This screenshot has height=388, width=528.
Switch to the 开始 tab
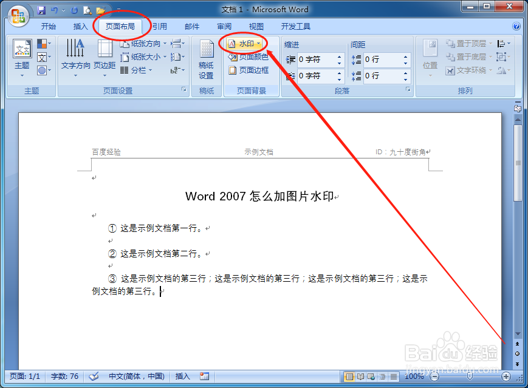[49, 26]
